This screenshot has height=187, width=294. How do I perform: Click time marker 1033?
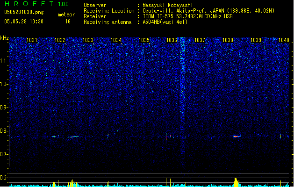click(88, 40)
